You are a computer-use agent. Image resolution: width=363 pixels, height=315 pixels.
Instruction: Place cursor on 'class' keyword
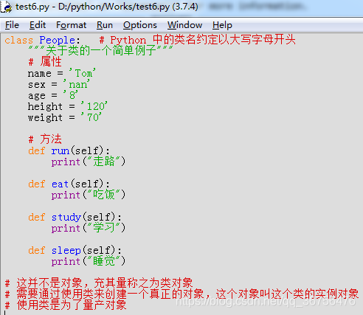click(18, 40)
